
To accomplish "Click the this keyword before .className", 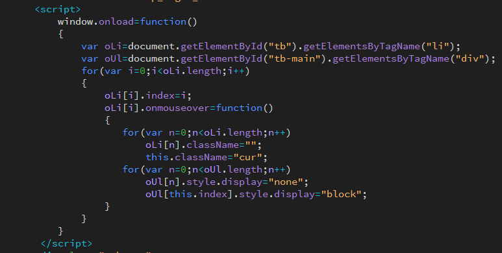I will pos(157,158).
